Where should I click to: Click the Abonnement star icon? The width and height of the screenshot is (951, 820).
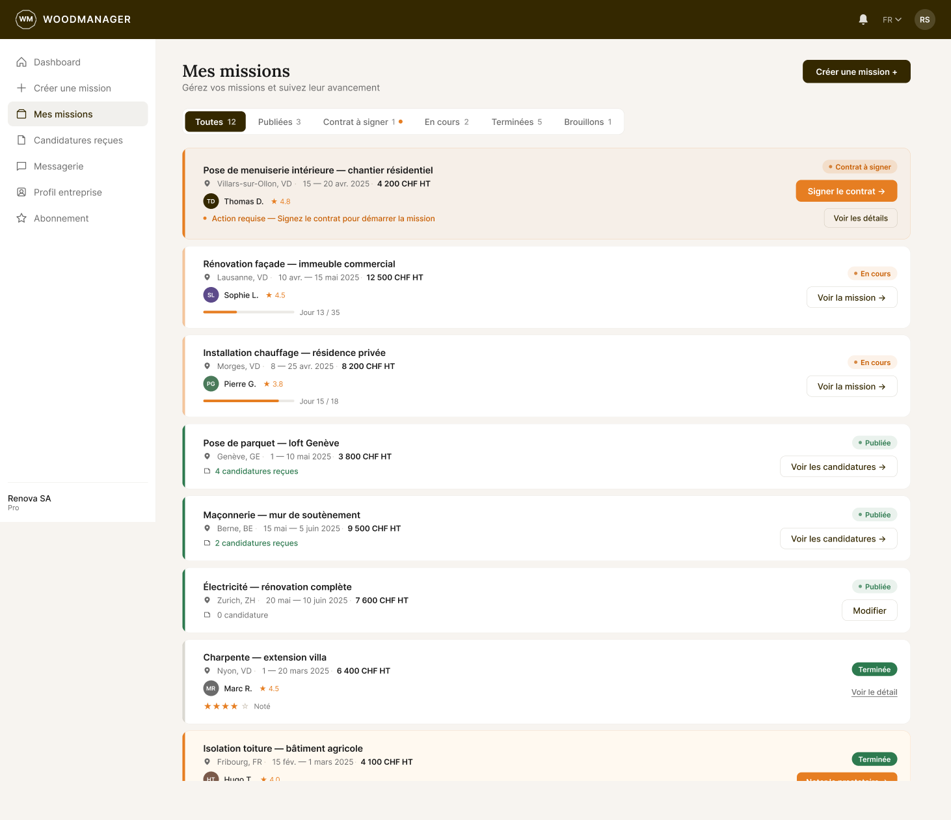[21, 218]
